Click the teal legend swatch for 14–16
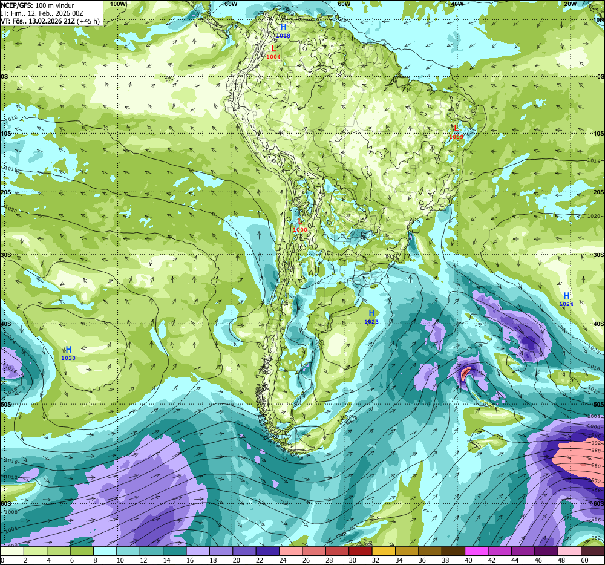The height and width of the screenshot is (565, 605). 175,552
